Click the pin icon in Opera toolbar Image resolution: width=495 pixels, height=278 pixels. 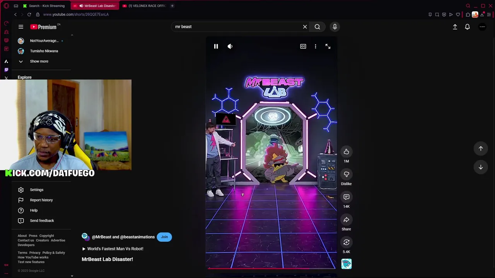[x=430, y=15]
